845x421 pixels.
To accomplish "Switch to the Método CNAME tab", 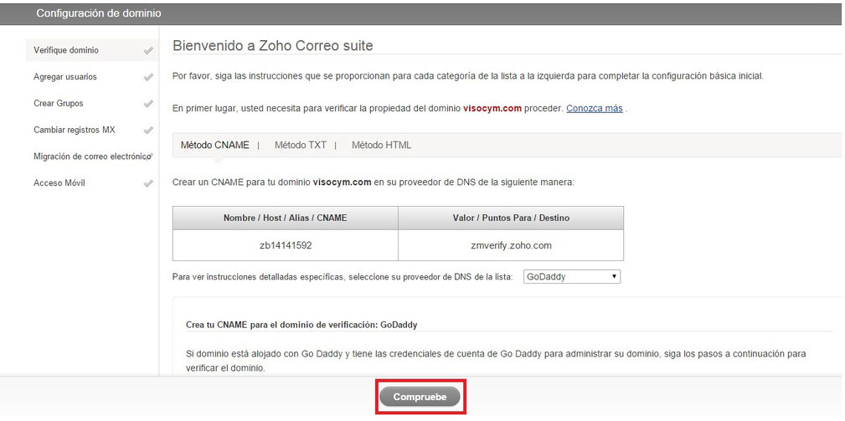I will click(x=215, y=145).
